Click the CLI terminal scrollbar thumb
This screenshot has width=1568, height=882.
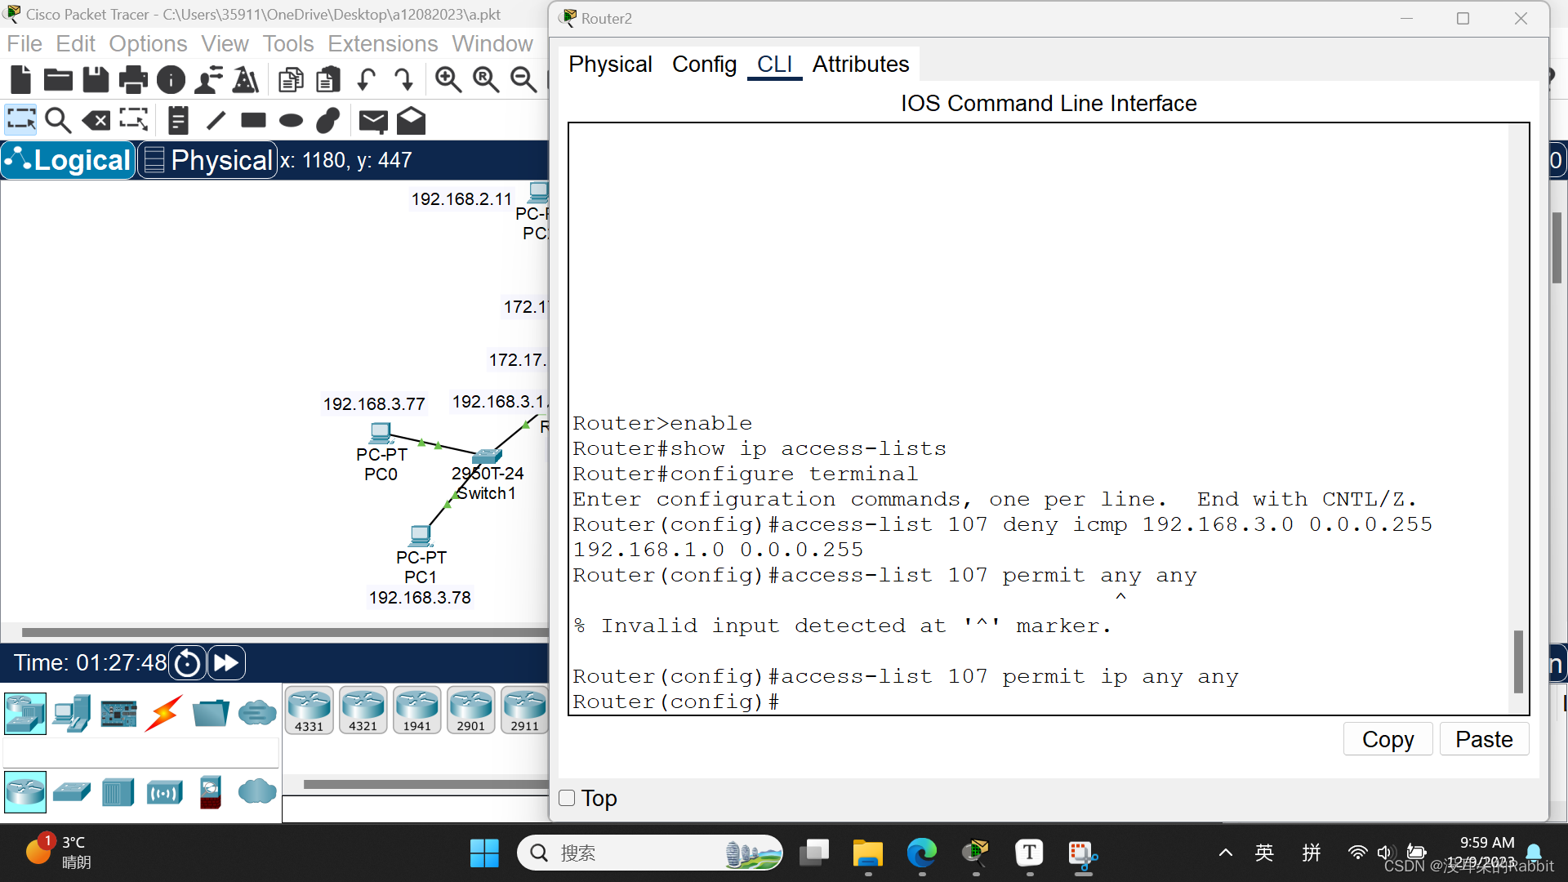[1518, 661]
